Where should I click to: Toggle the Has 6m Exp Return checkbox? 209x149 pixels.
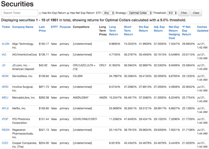pyautogui.click(x=40, y=13)
